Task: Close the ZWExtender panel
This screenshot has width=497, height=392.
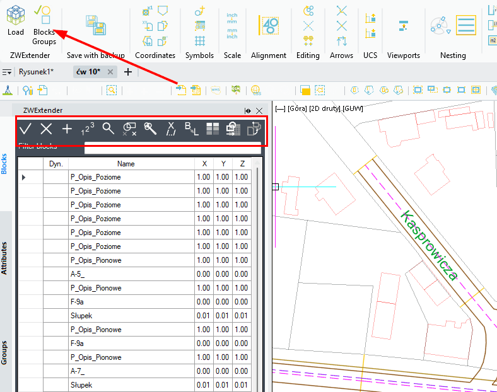Action: point(259,111)
